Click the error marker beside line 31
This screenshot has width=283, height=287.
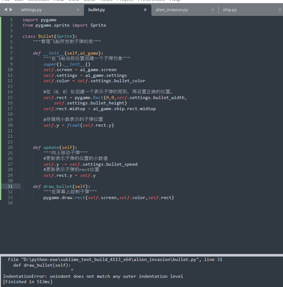(24, 189)
